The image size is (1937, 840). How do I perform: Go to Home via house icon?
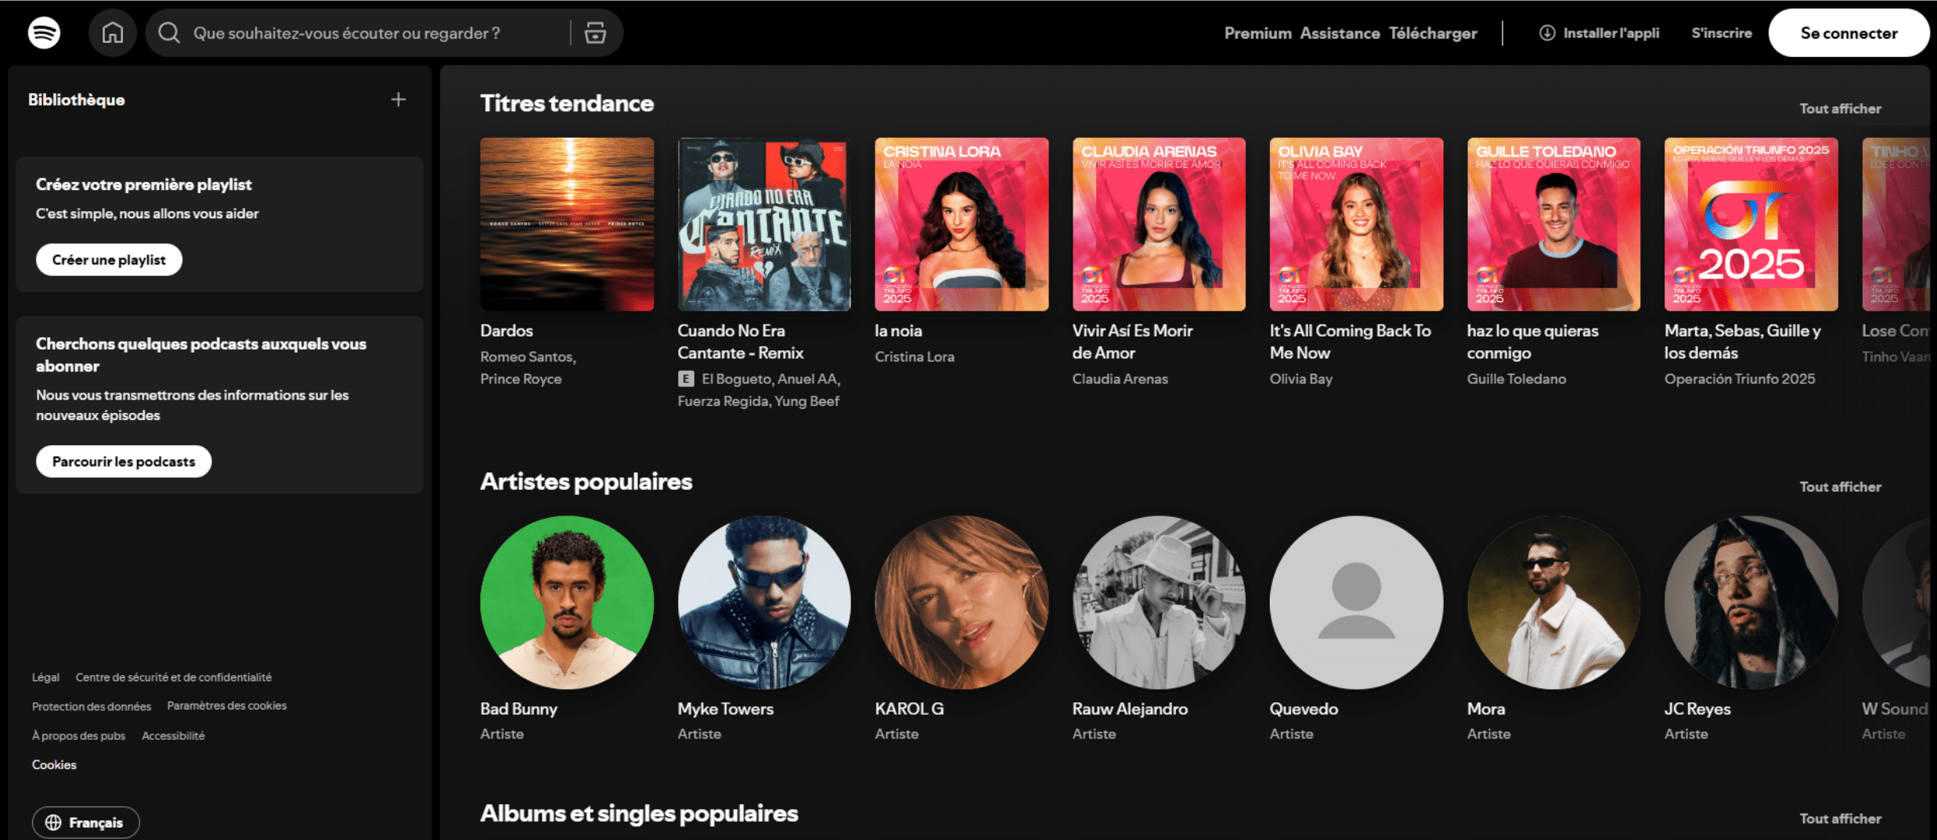pyautogui.click(x=113, y=33)
